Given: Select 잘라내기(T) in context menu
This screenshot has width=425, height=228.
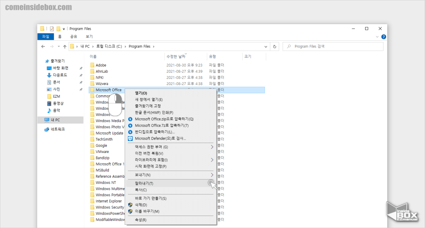Looking at the screenshot, I should [170, 183].
